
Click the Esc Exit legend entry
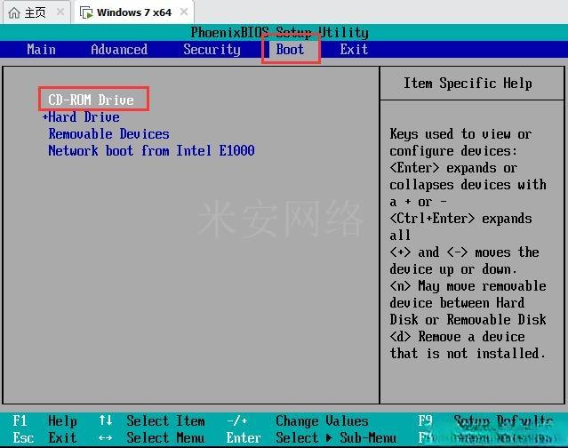pyautogui.click(x=44, y=437)
